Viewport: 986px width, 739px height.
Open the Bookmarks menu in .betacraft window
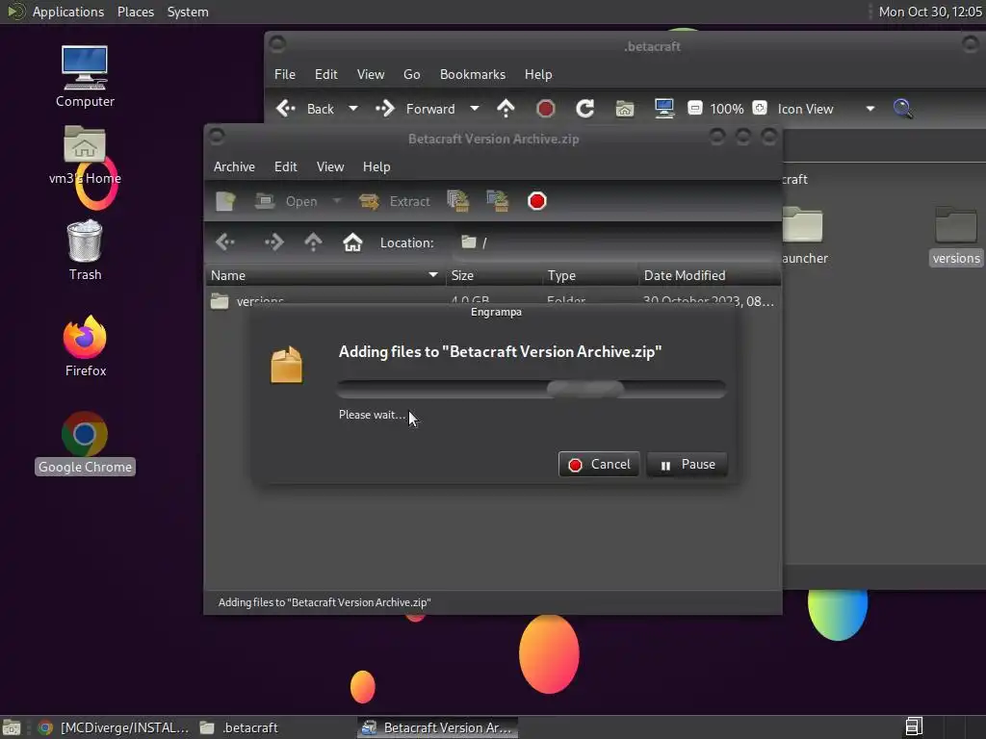coord(473,74)
